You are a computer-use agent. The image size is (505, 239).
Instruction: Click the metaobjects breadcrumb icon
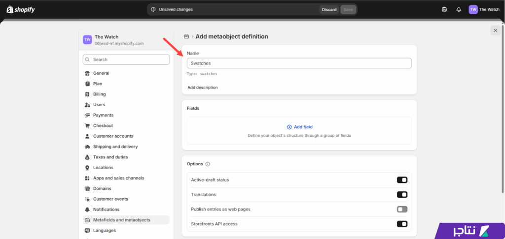(x=186, y=36)
